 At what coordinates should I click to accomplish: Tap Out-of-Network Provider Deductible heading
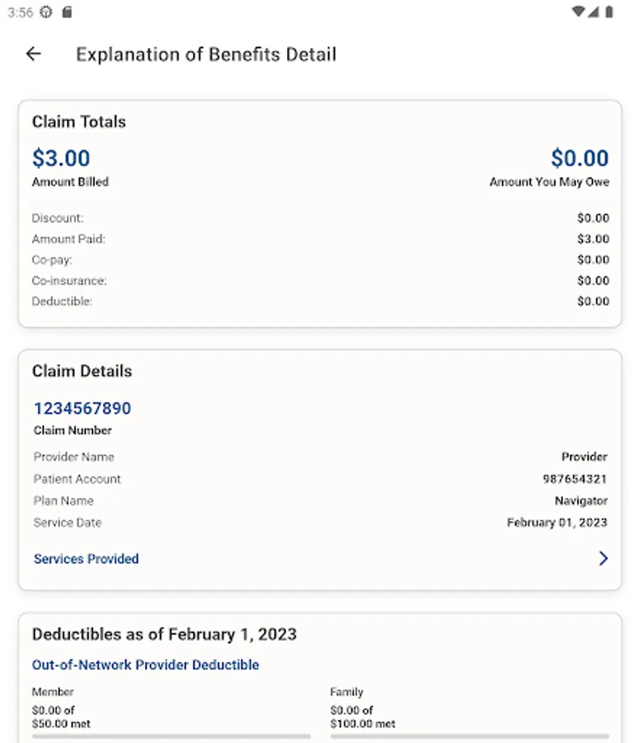145,665
